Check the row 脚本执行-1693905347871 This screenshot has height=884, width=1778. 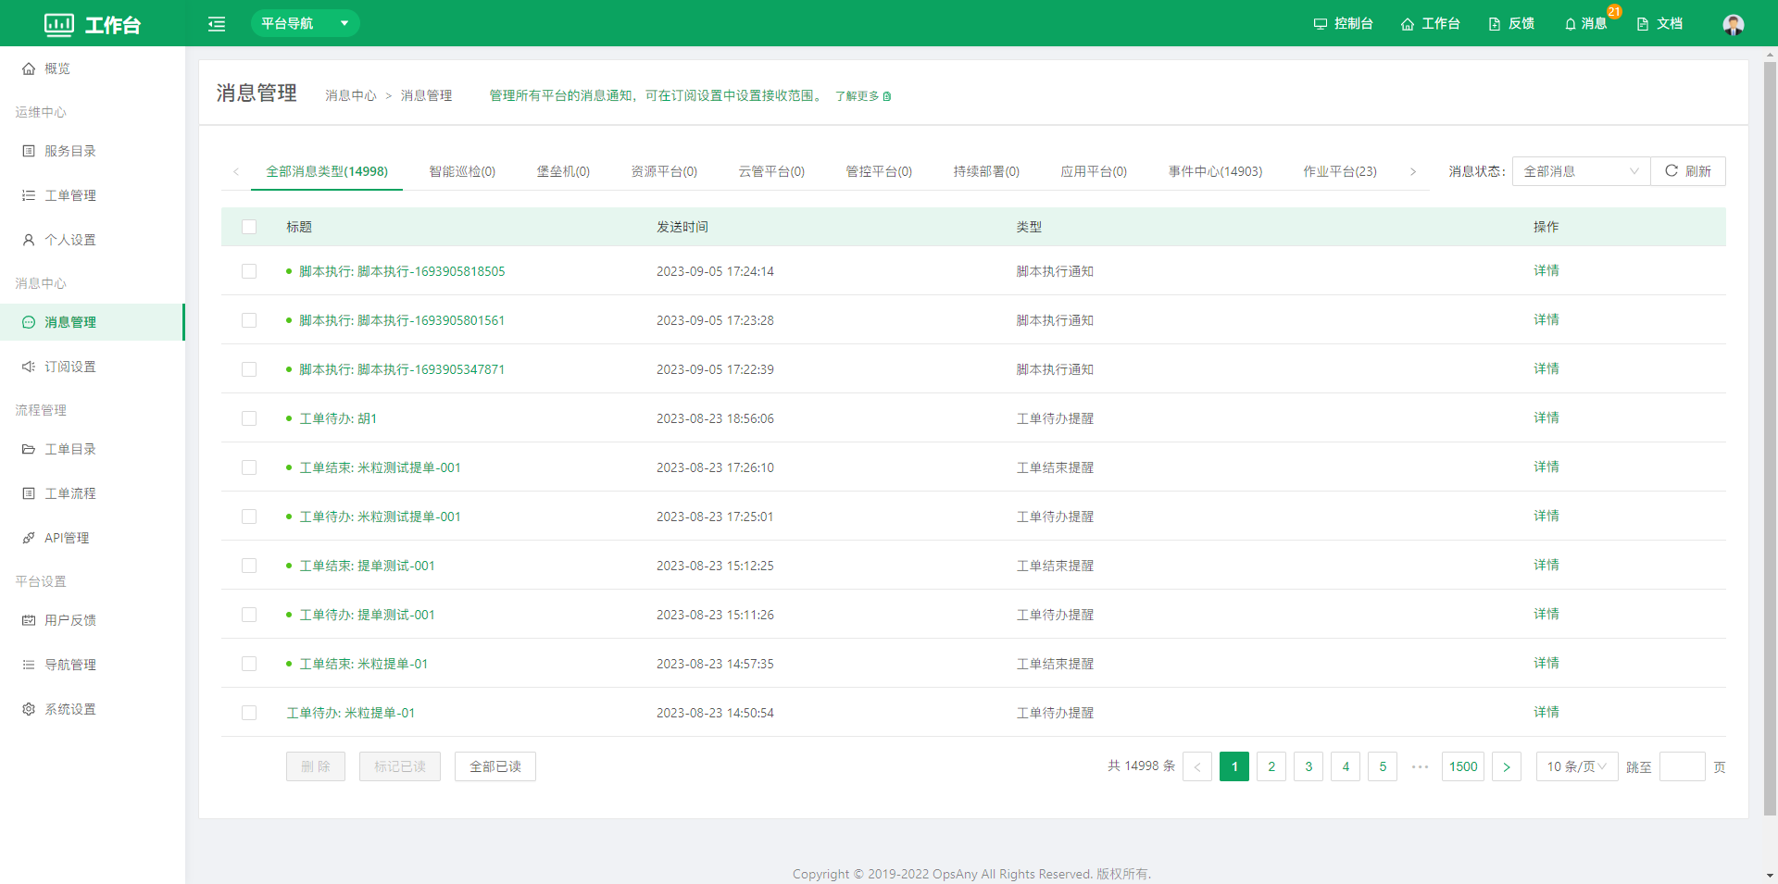tap(249, 369)
